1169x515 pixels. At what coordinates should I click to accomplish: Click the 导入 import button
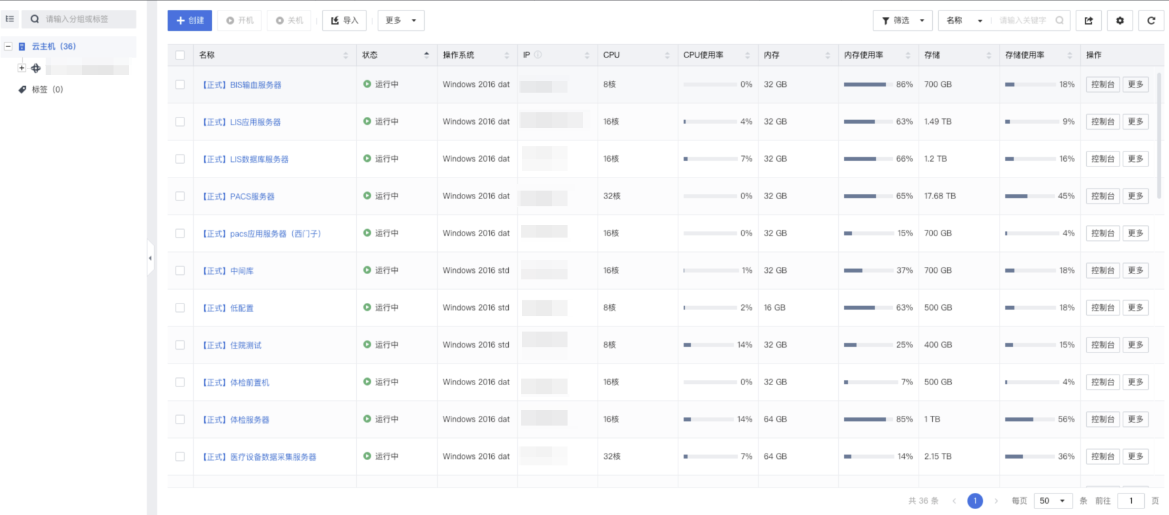pos(345,20)
